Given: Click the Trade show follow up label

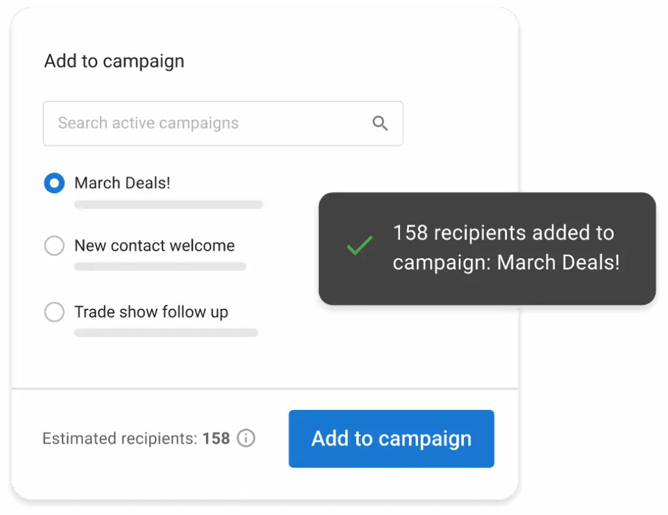Looking at the screenshot, I should pyautogui.click(x=151, y=312).
